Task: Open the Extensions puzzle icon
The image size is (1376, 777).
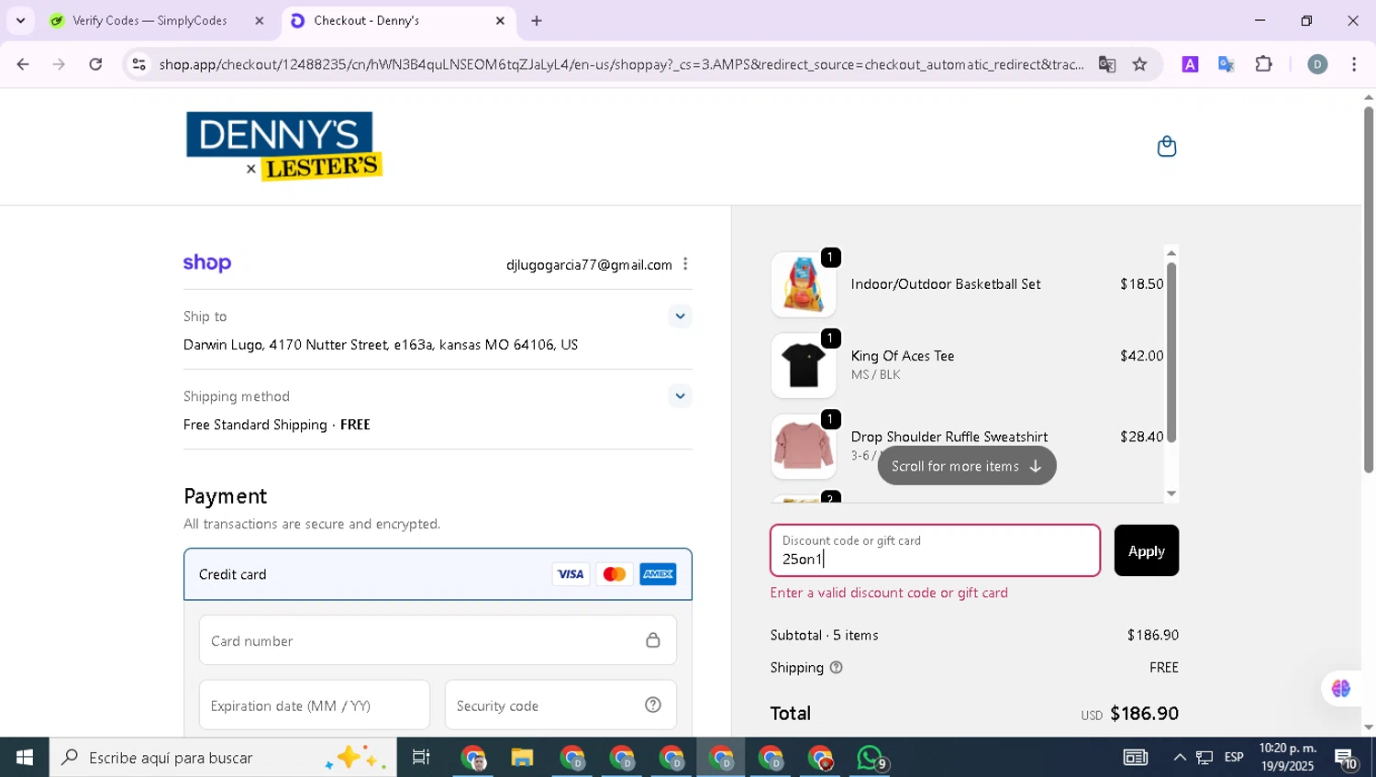Action: coord(1264,64)
